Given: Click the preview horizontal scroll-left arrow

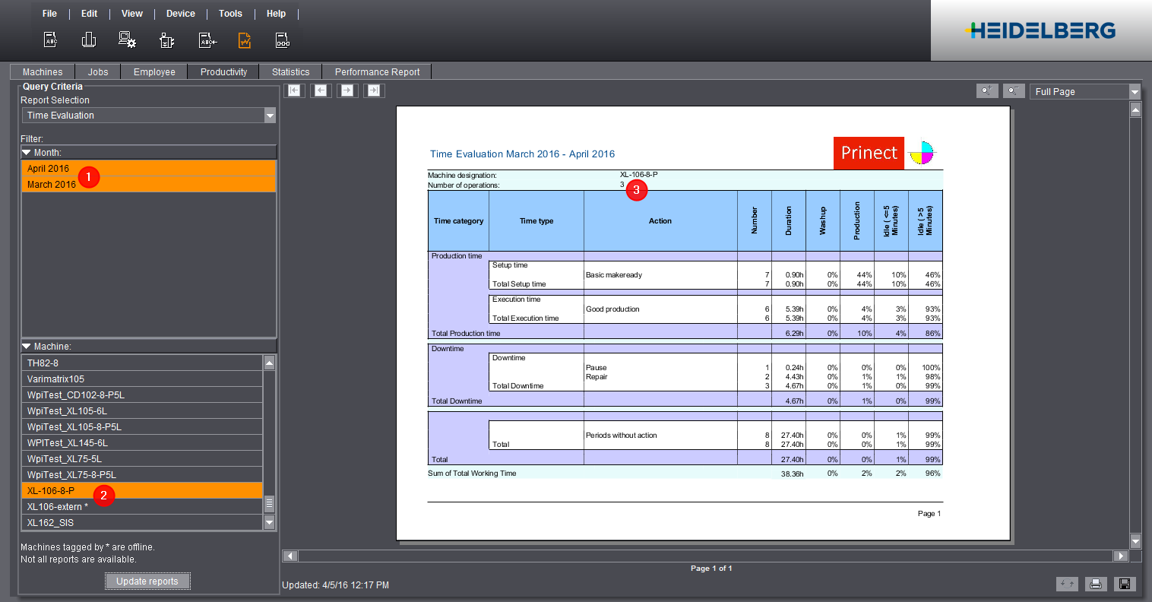Looking at the screenshot, I should 289,556.
